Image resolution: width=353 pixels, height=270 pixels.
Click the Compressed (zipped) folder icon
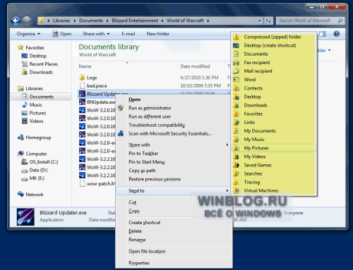click(236, 37)
